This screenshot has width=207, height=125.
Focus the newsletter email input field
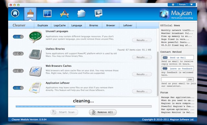(x=174, y=79)
